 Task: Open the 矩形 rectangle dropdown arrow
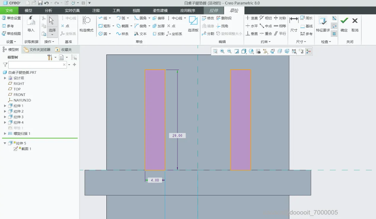coord(113,26)
